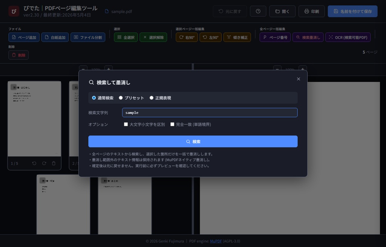Click the 検索墨消し toolbar button
This screenshot has height=247, width=386.
(x=308, y=37)
